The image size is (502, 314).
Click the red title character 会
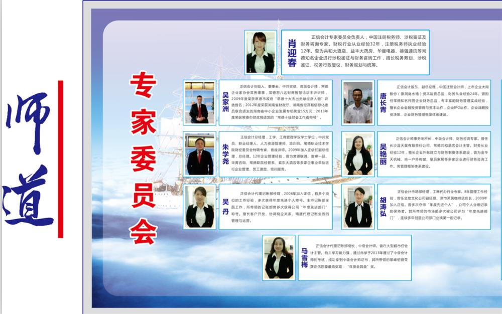pyautogui.click(x=144, y=232)
